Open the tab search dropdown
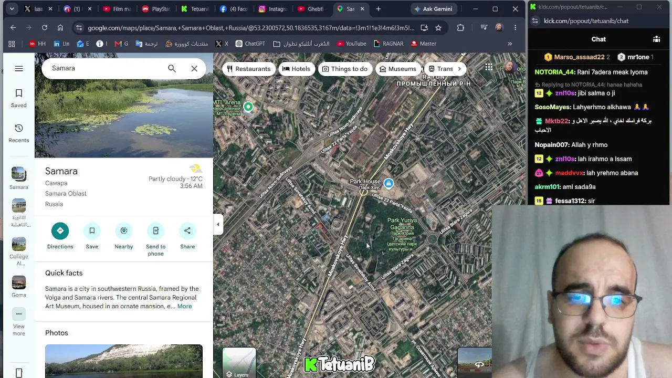 pyautogui.click(x=12, y=9)
